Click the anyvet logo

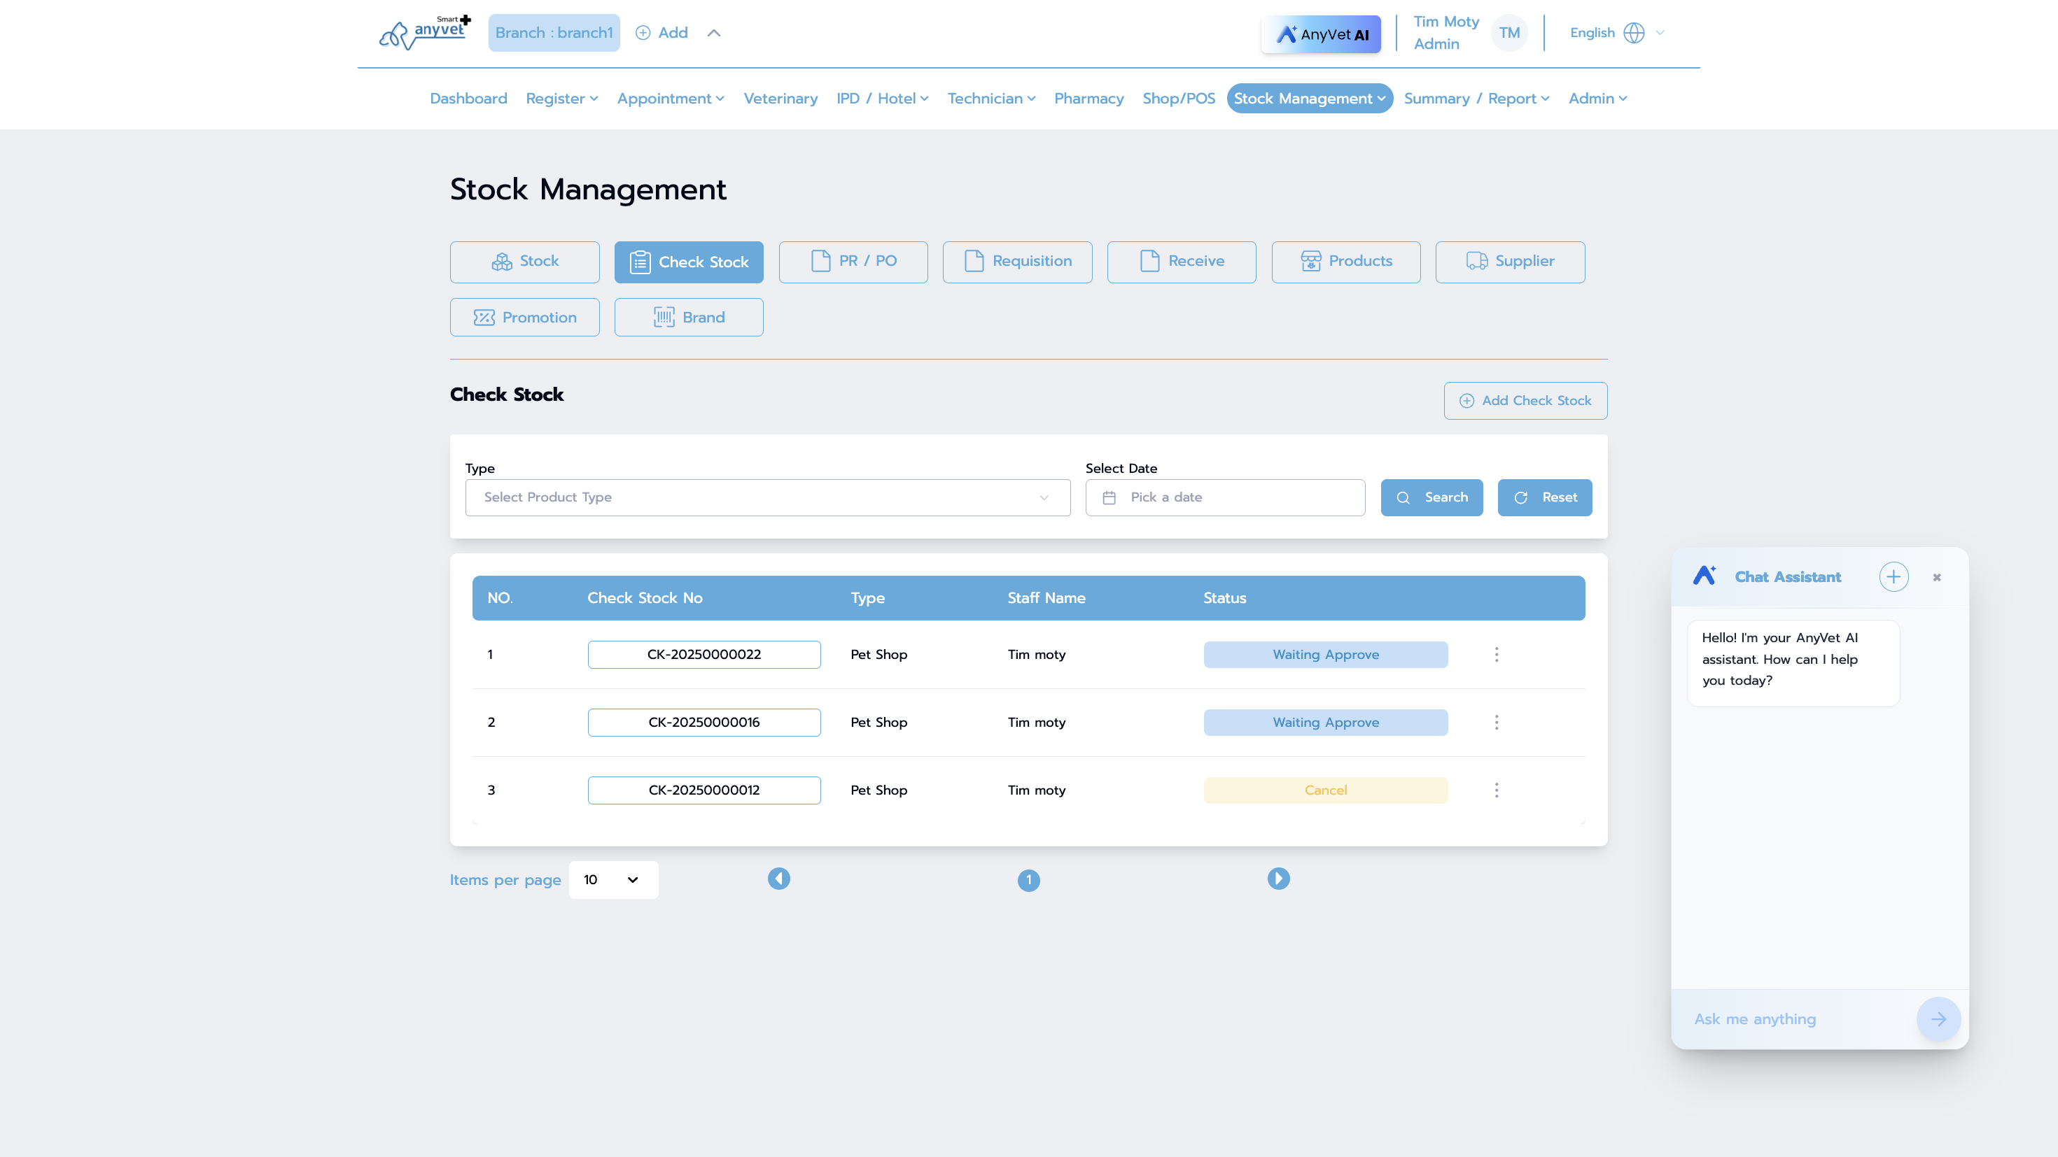coord(425,33)
